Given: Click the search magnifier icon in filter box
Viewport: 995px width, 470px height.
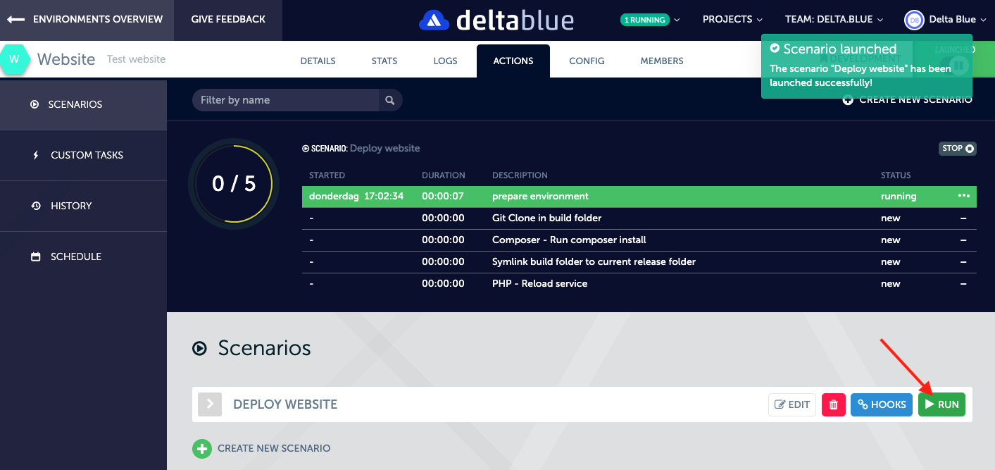Looking at the screenshot, I should pyautogui.click(x=389, y=100).
